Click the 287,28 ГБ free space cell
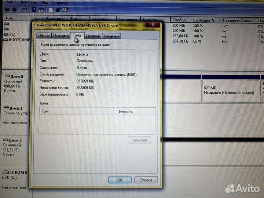The width and height of the screenshot is (264, 198). pyautogui.click(x=180, y=41)
